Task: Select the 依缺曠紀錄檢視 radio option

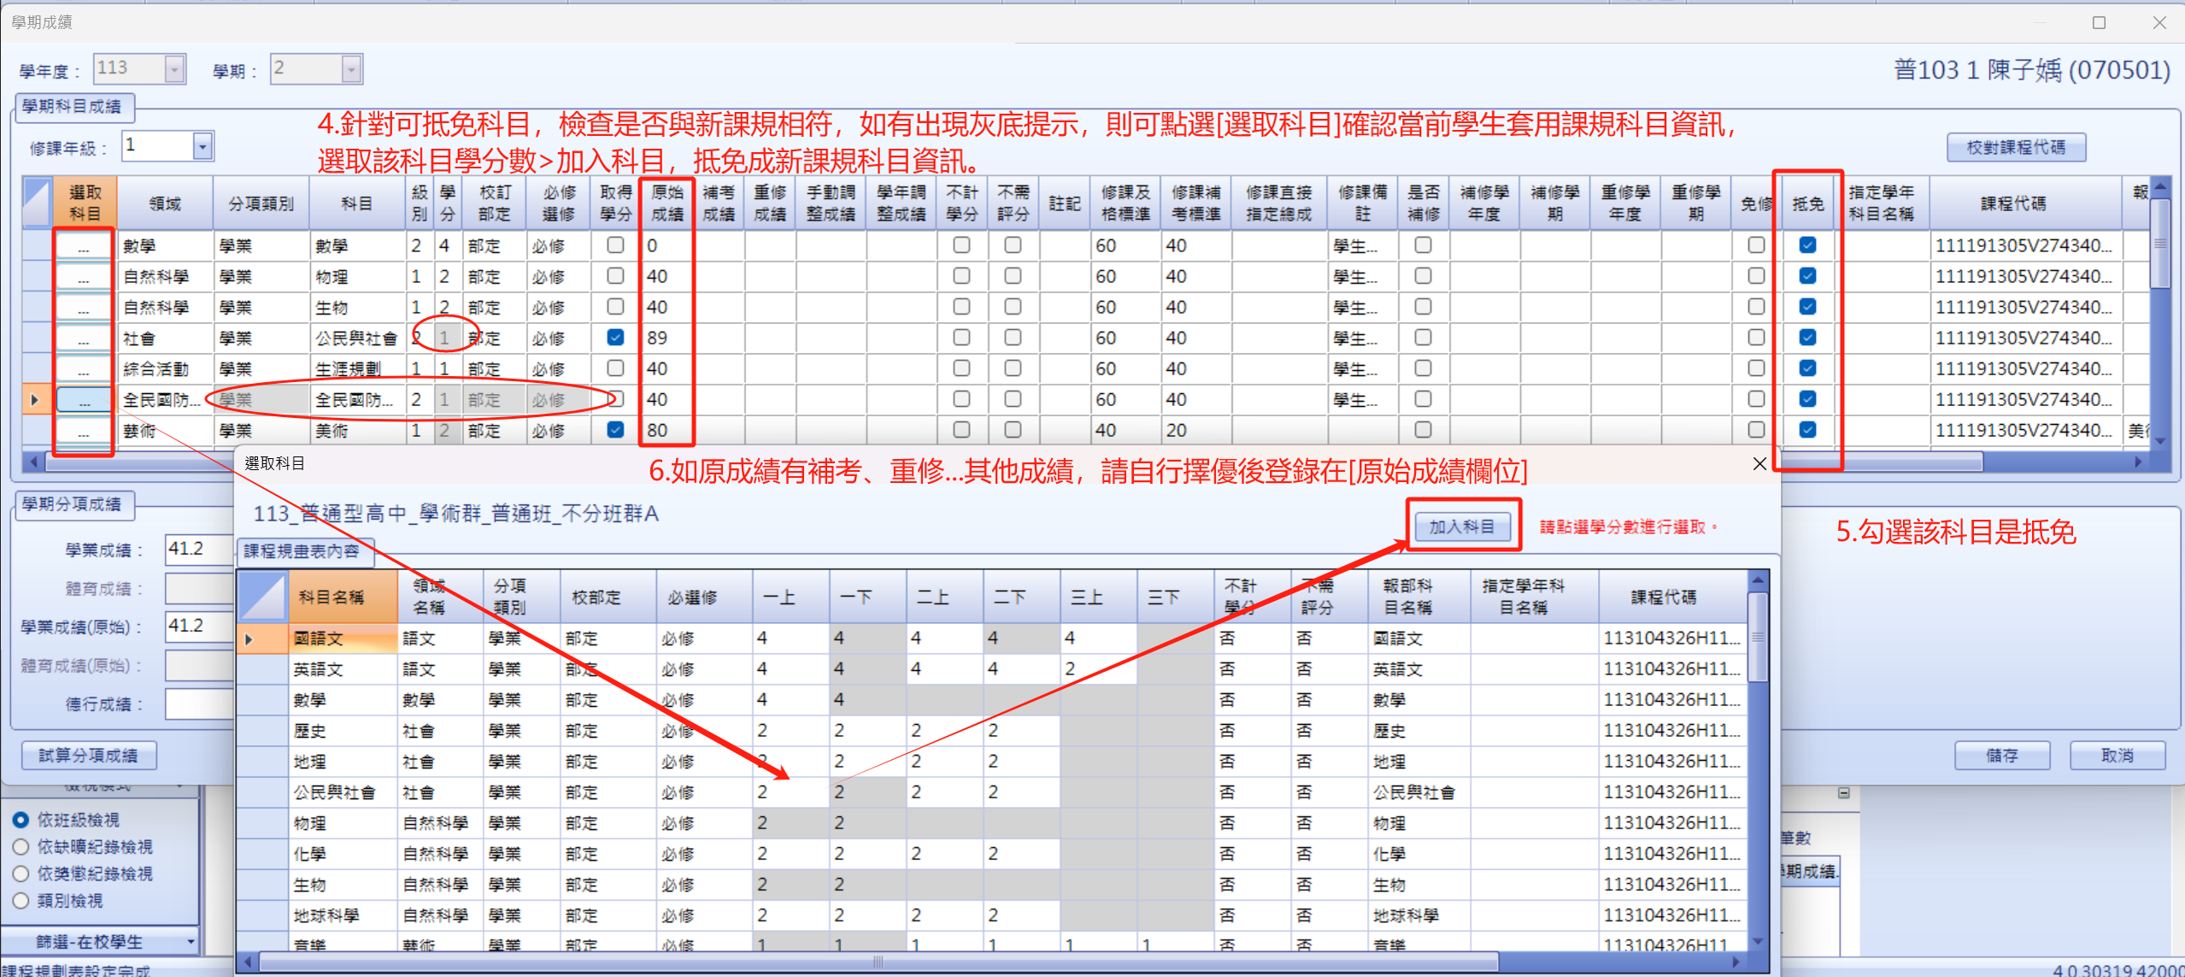Action: pyautogui.click(x=21, y=847)
